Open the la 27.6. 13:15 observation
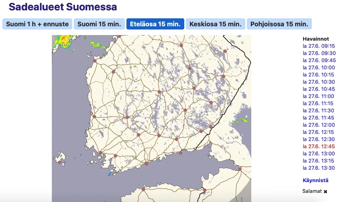 pyautogui.click(x=319, y=161)
